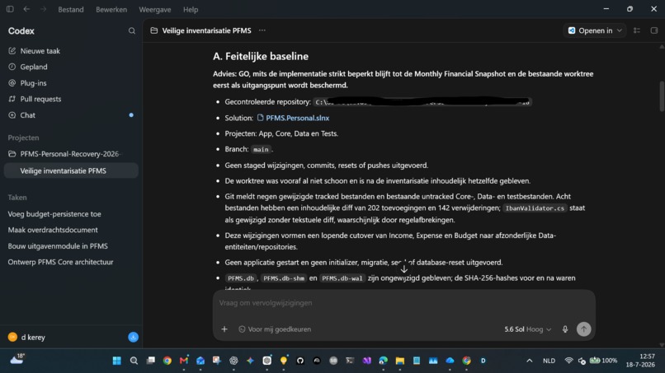Select the PFMS-Personal-Recovery-2026 project
The image size is (665, 373).
click(71, 154)
